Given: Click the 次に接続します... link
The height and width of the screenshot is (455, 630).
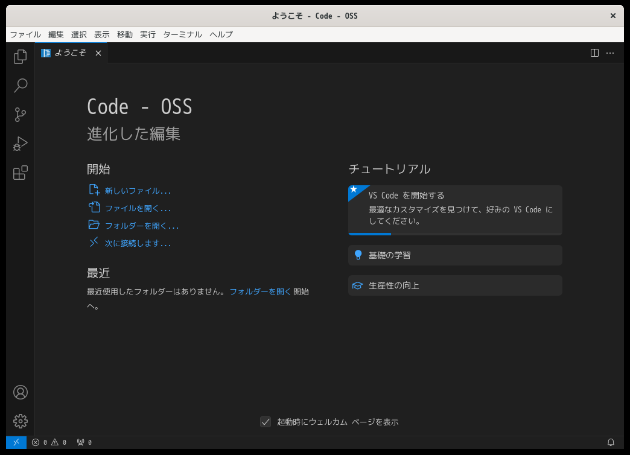Looking at the screenshot, I should pos(138,243).
